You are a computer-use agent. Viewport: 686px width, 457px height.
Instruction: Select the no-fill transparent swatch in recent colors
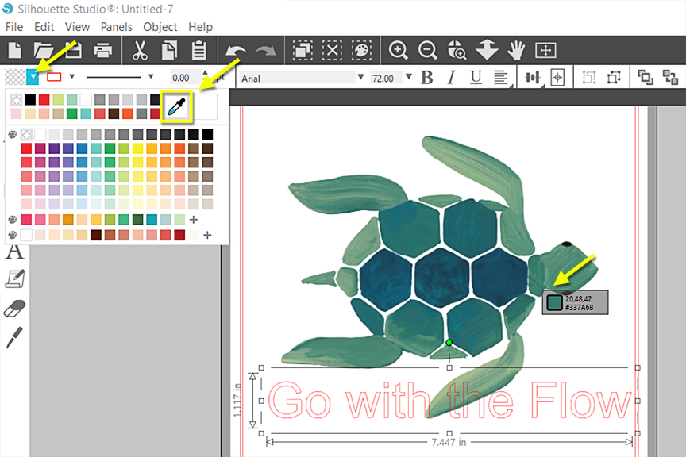(x=16, y=100)
